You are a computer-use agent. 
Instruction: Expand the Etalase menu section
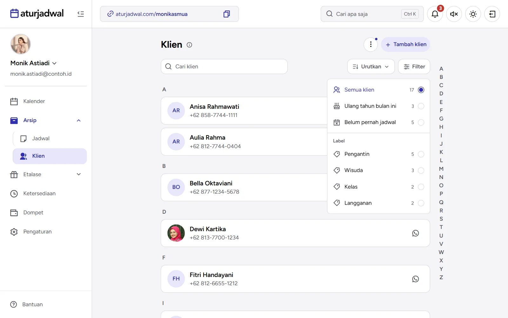point(79,174)
